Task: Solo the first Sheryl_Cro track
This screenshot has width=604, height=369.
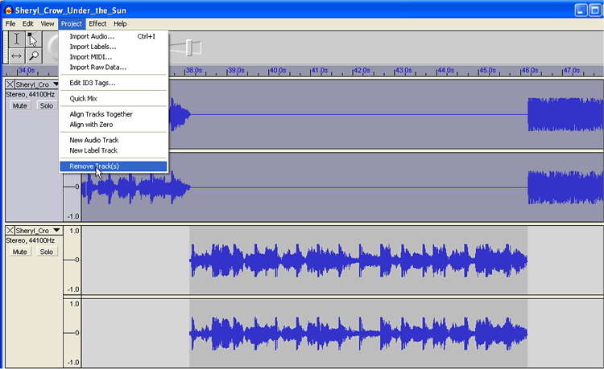Action: pos(47,105)
